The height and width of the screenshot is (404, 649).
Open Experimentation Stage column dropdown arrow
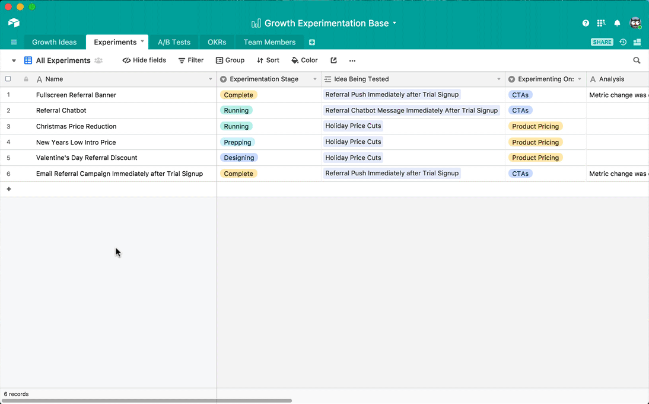(x=315, y=79)
